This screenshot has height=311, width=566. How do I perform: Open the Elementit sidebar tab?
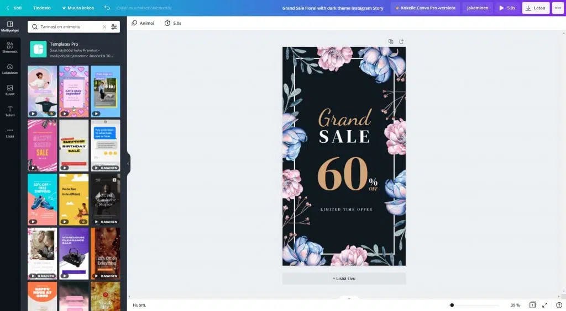coord(10,47)
